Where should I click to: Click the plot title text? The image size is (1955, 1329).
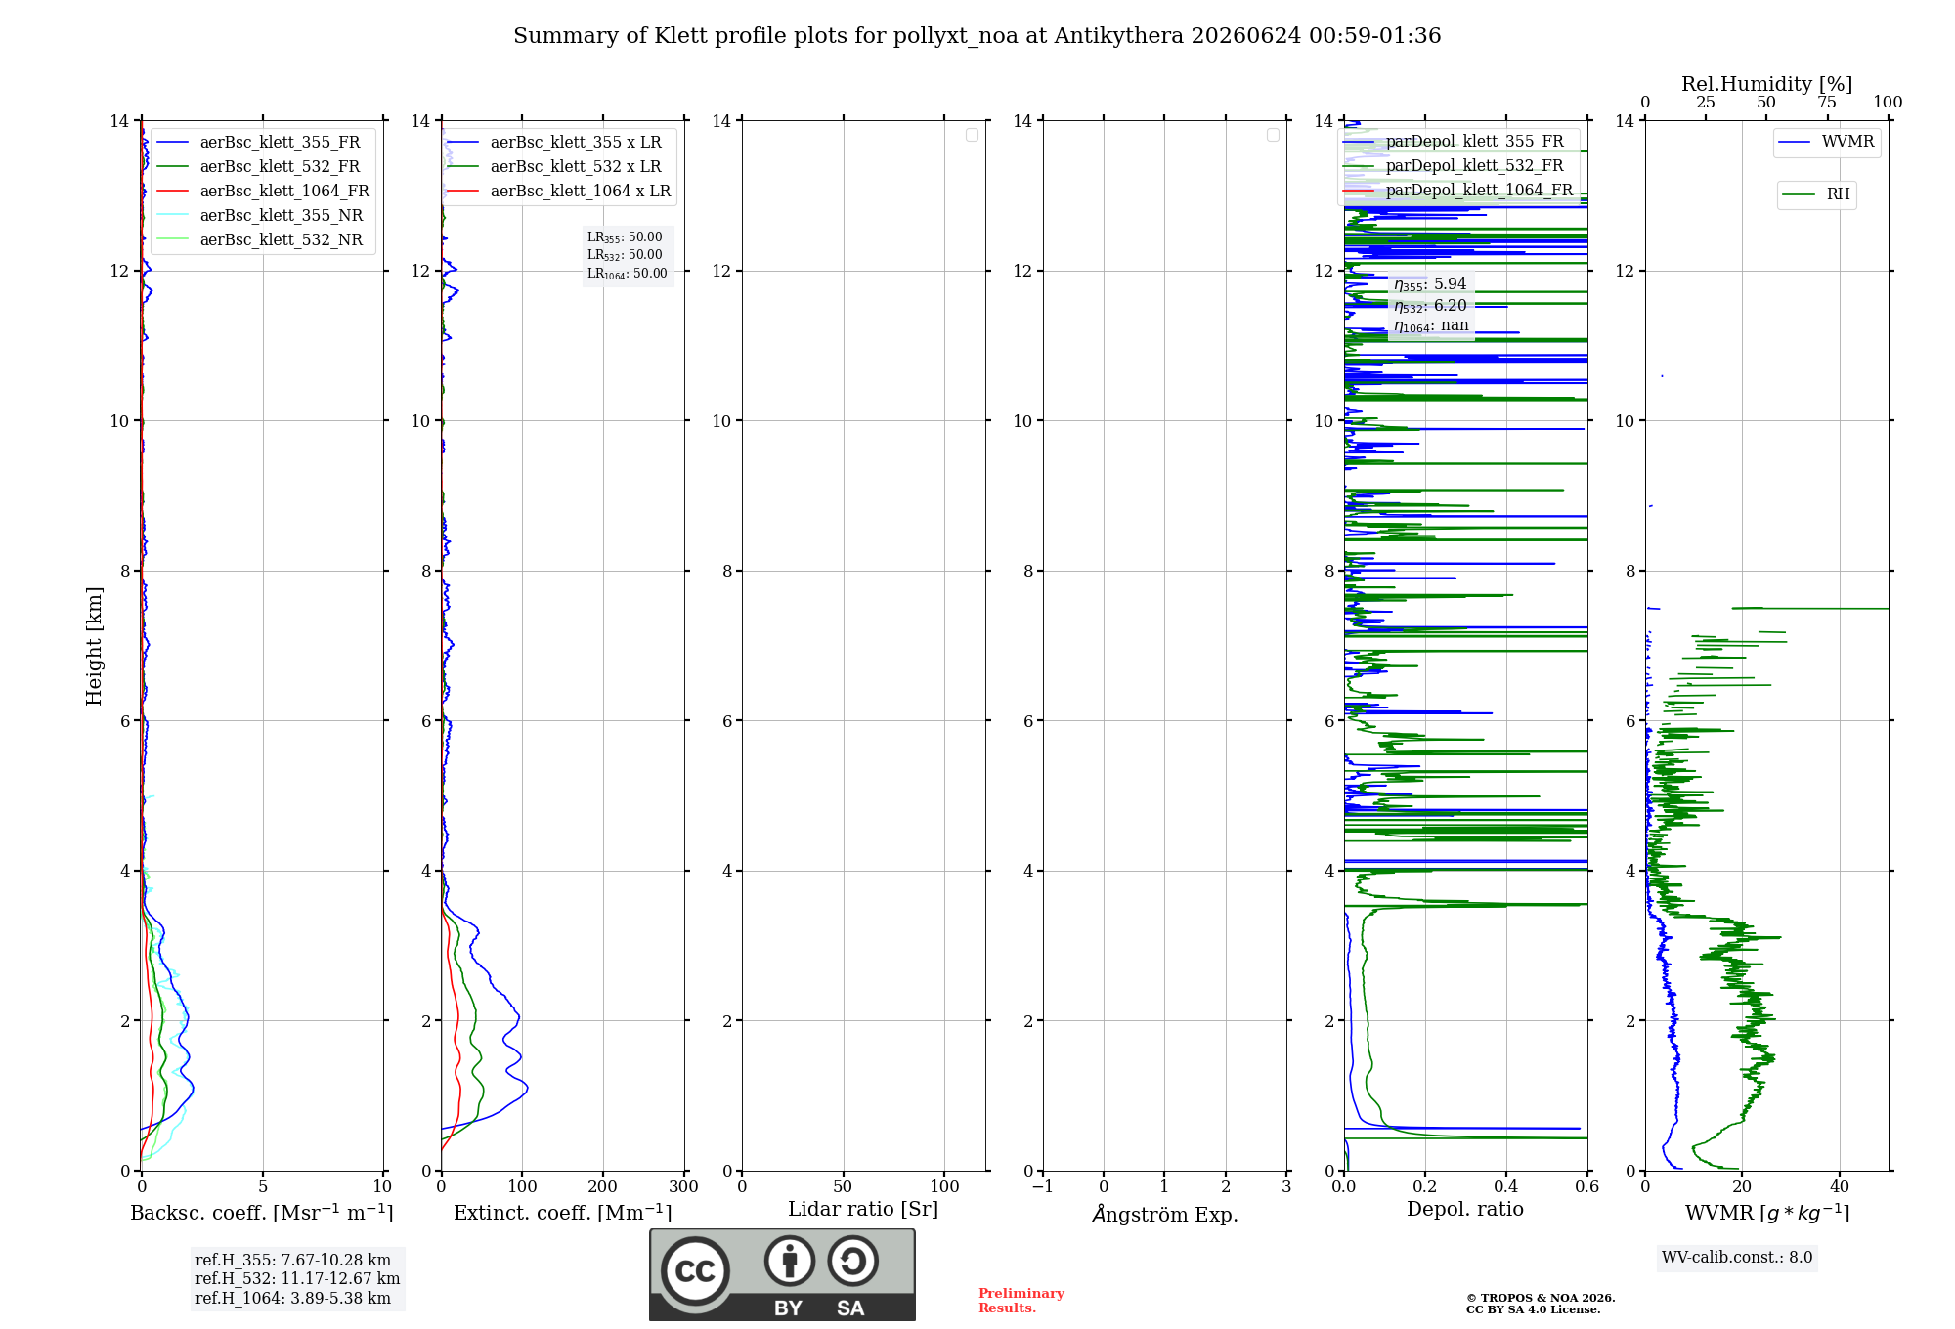[x=977, y=36]
